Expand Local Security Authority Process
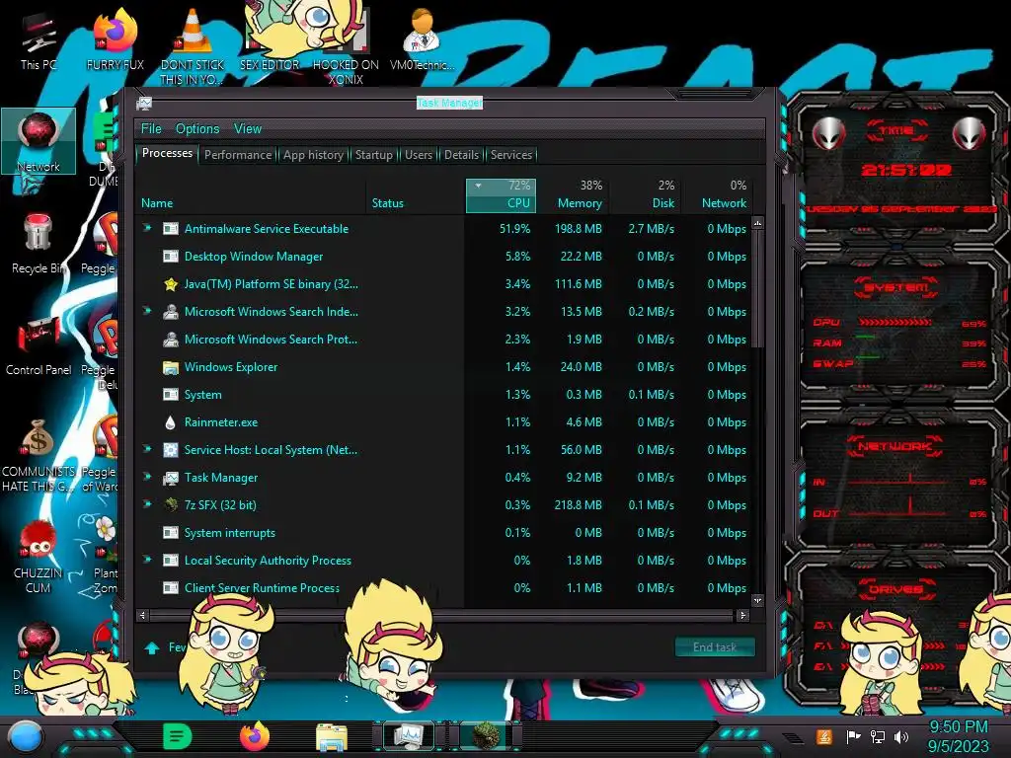 147,560
